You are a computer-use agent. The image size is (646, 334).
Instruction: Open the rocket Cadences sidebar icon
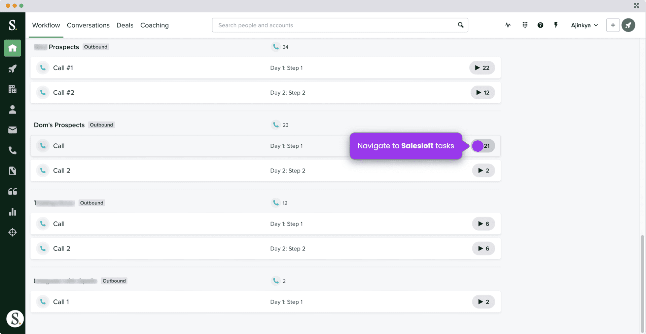point(12,69)
